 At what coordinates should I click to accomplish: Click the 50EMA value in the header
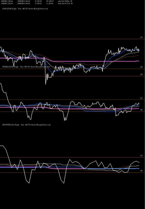pos(6,3)
